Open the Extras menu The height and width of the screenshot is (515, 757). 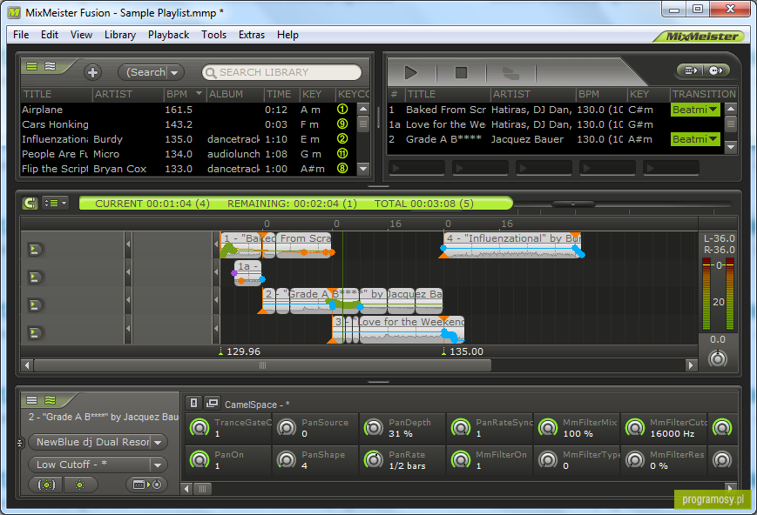point(252,35)
